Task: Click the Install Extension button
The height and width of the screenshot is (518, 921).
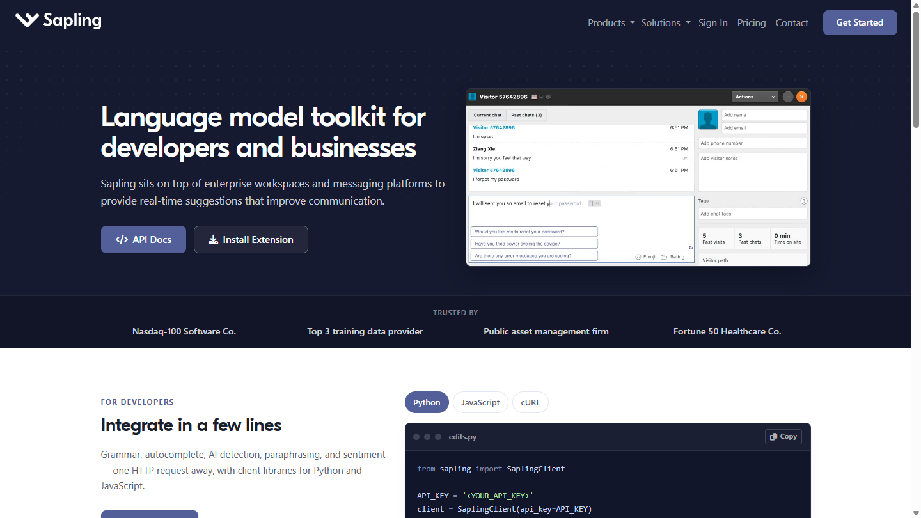Action: (x=251, y=239)
